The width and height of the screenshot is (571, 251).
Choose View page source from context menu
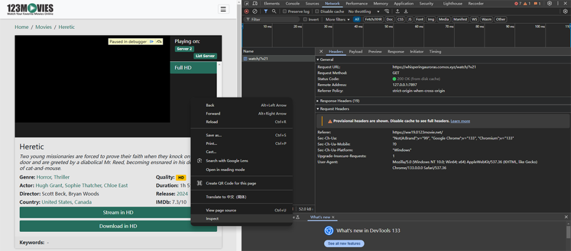click(x=241, y=210)
